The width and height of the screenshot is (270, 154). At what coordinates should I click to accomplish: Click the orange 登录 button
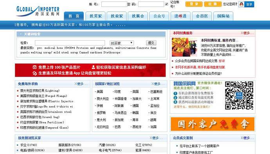194,4
